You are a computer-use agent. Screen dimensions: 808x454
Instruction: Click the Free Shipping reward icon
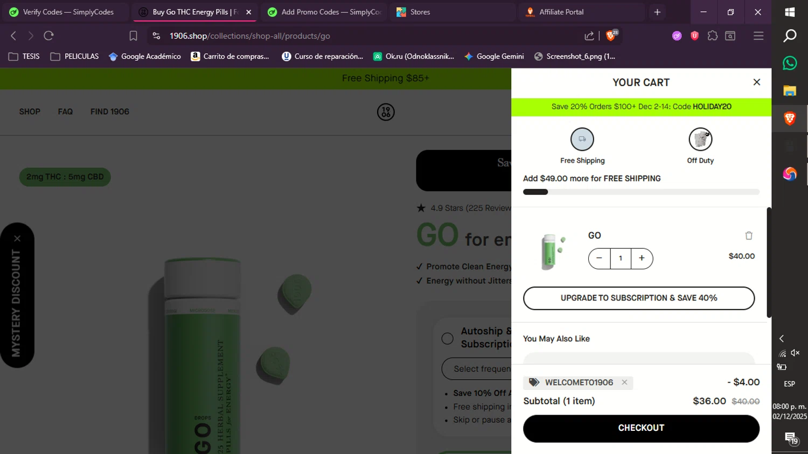[582, 139]
